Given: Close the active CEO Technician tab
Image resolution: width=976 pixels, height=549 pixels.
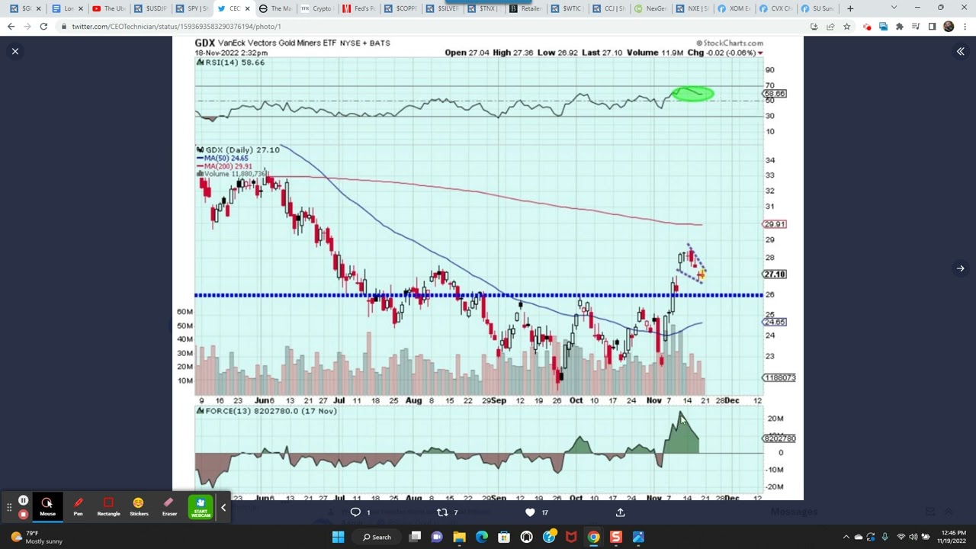Looking at the screenshot, I should click(247, 8).
